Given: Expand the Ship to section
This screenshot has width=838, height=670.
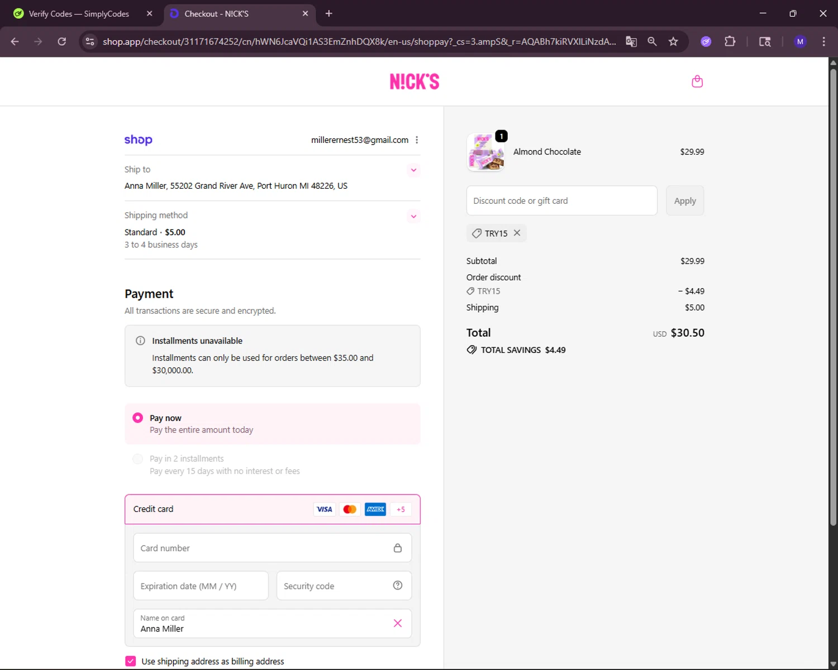Looking at the screenshot, I should 413,170.
